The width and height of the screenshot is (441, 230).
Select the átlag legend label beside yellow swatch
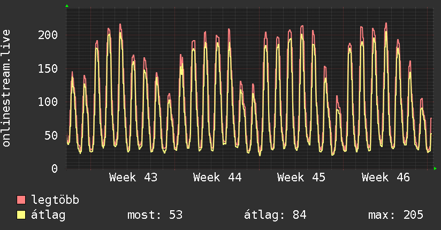[x=48, y=215]
